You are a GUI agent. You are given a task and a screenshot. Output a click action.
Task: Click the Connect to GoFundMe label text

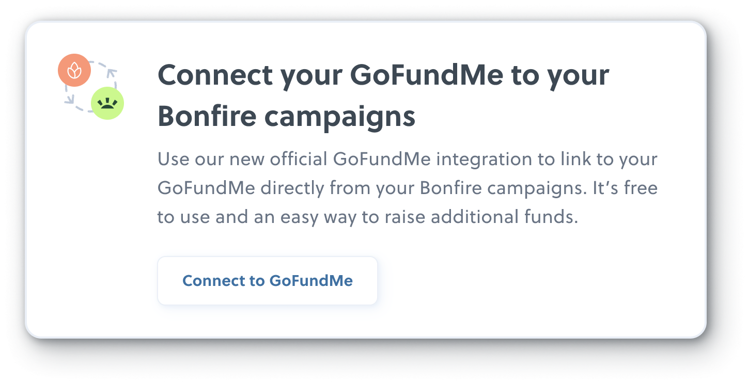coord(267,281)
